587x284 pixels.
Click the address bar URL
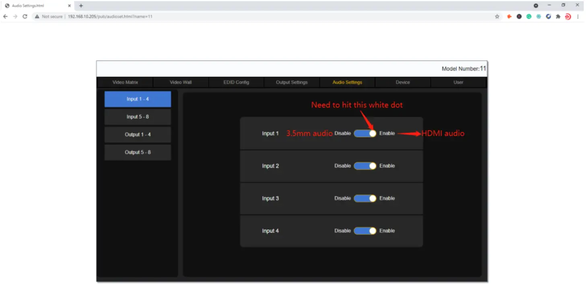point(110,16)
